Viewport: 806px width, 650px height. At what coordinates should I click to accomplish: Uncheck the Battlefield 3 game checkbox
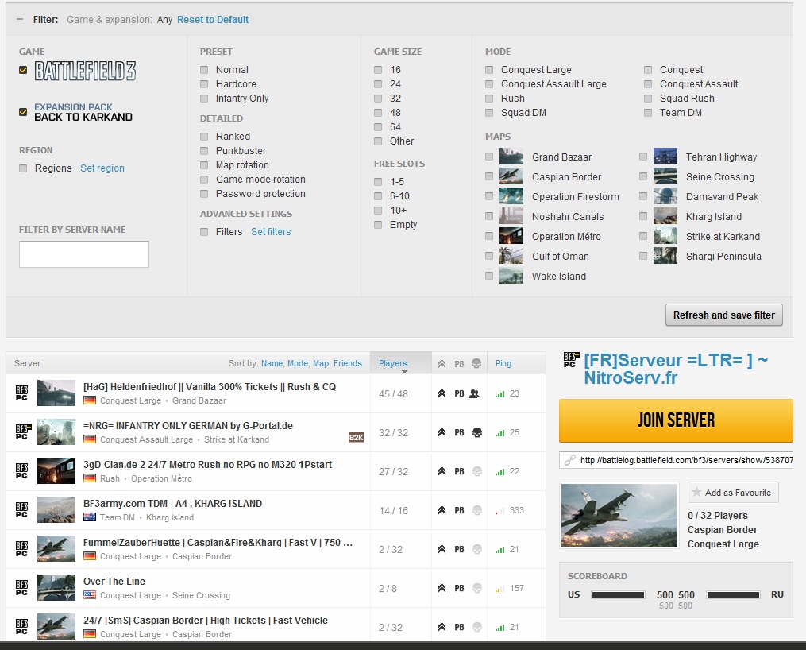[23, 70]
